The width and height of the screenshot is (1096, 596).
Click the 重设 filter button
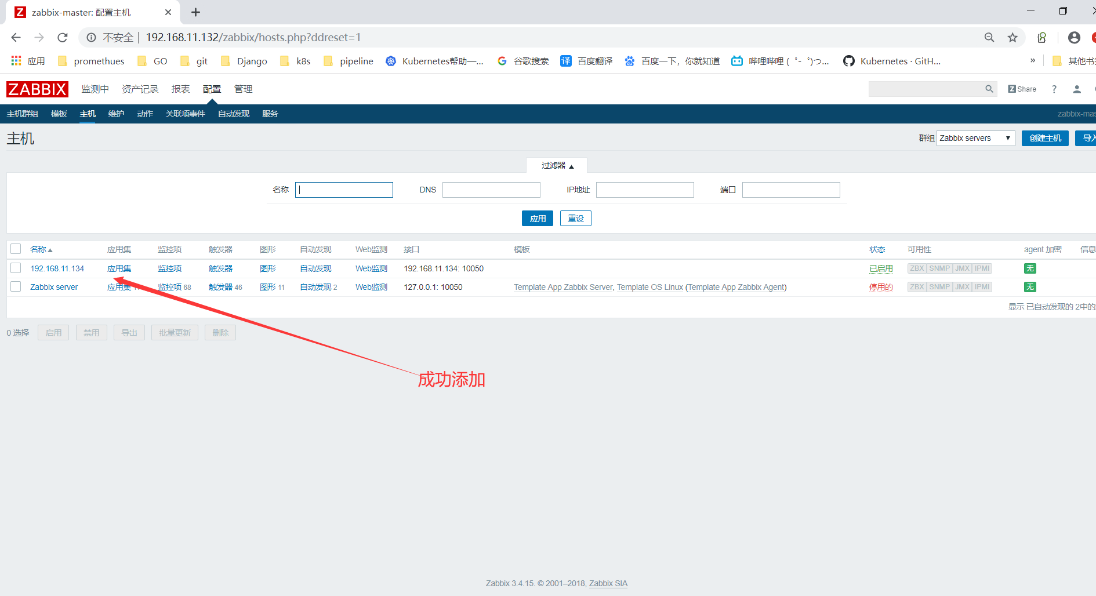[x=576, y=219]
